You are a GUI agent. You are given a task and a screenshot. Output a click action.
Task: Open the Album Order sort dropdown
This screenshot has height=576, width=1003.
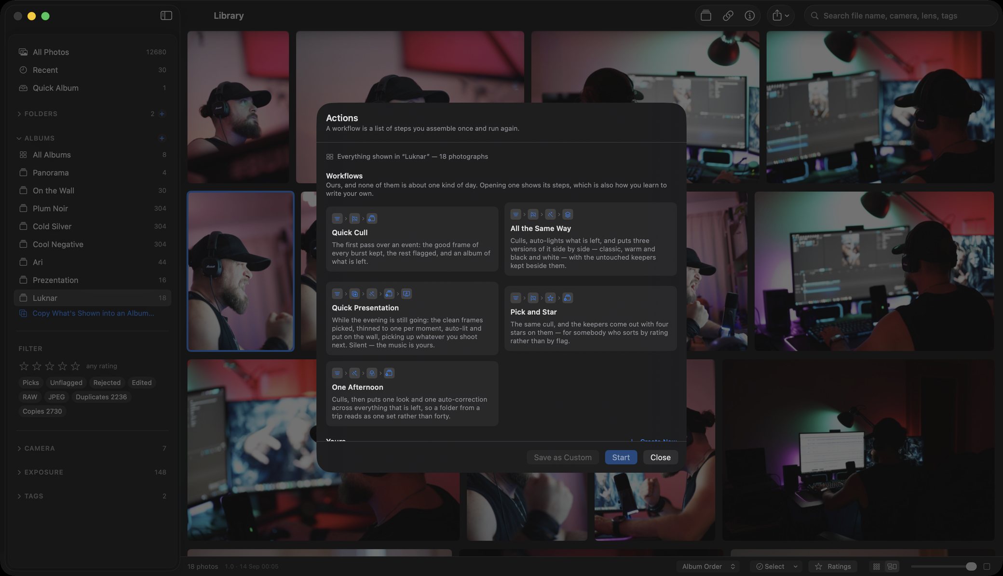click(708, 567)
